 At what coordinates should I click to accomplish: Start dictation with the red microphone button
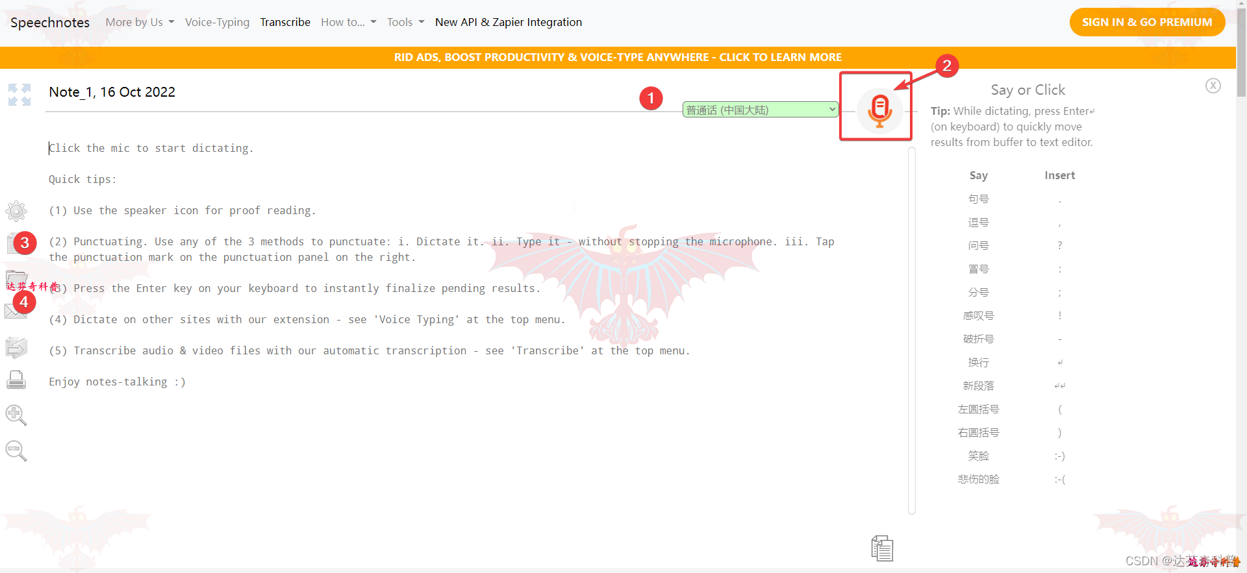coord(879,110)
